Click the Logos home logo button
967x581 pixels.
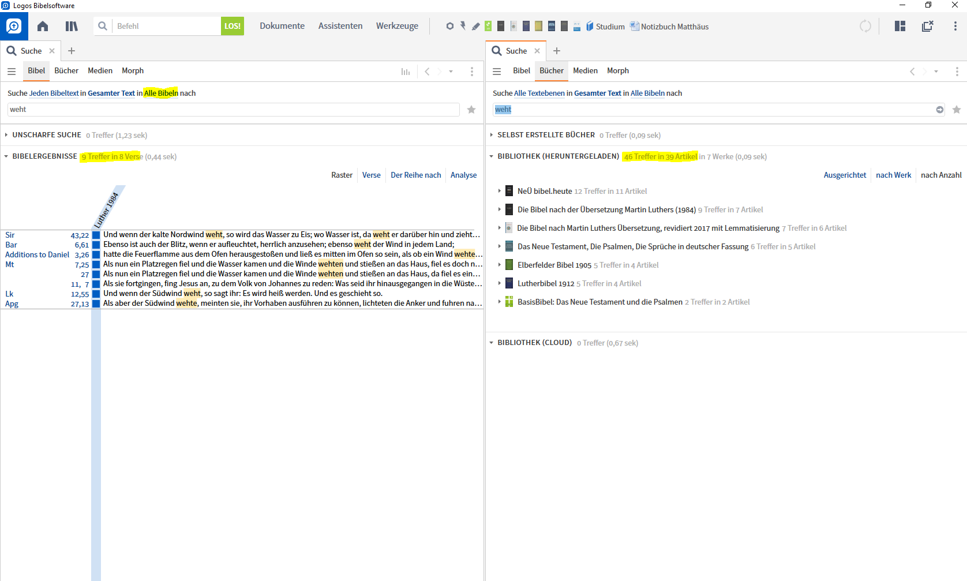[x=14, y=26]
